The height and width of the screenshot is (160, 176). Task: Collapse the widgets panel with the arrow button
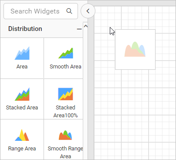[88, 11]
